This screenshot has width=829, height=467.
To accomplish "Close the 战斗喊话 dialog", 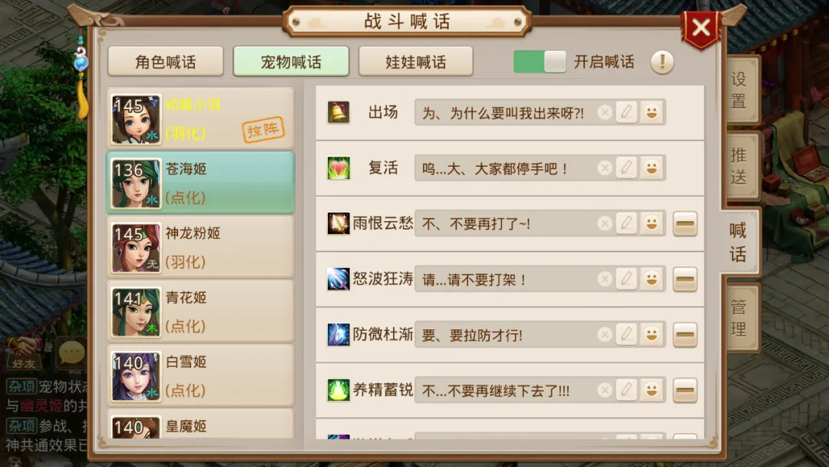I will 701,28.
